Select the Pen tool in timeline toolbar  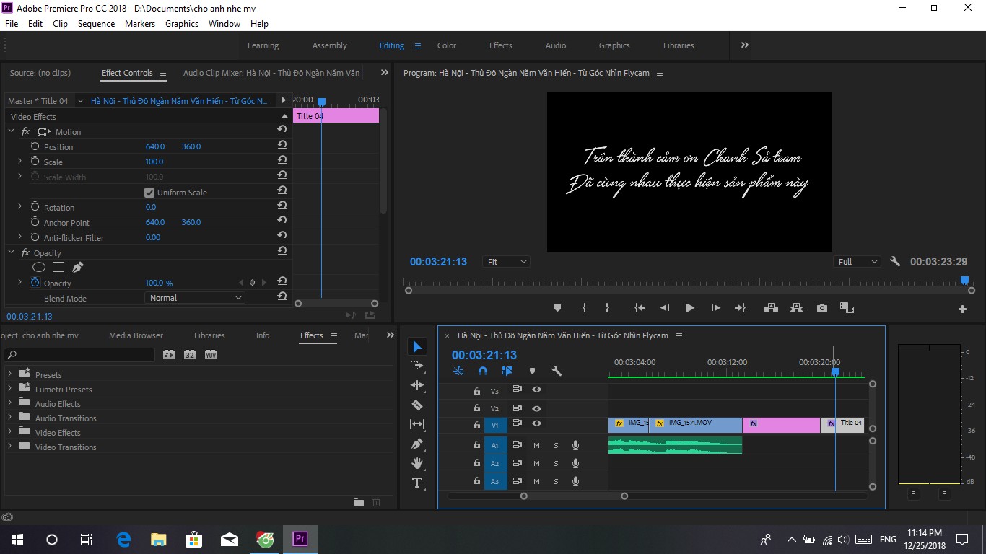(x=417, y=444)
